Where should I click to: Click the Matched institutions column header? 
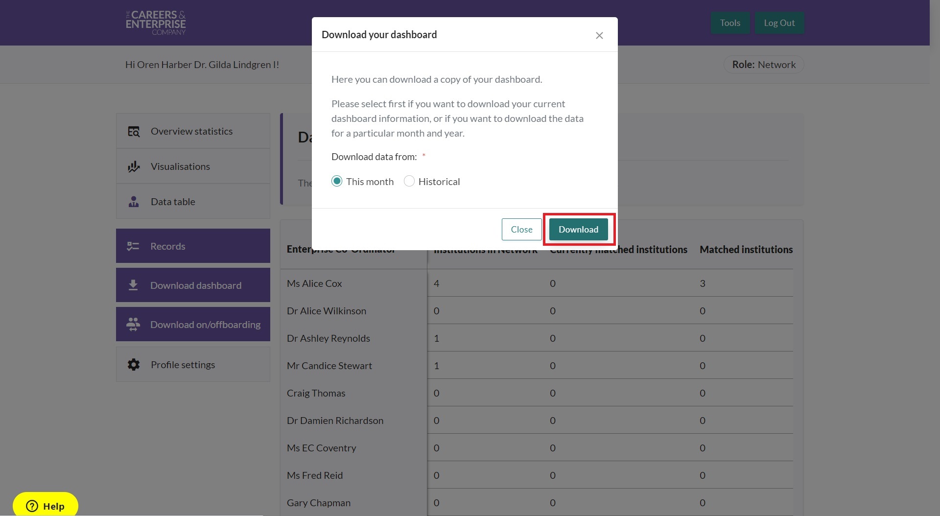pos(746,250)
